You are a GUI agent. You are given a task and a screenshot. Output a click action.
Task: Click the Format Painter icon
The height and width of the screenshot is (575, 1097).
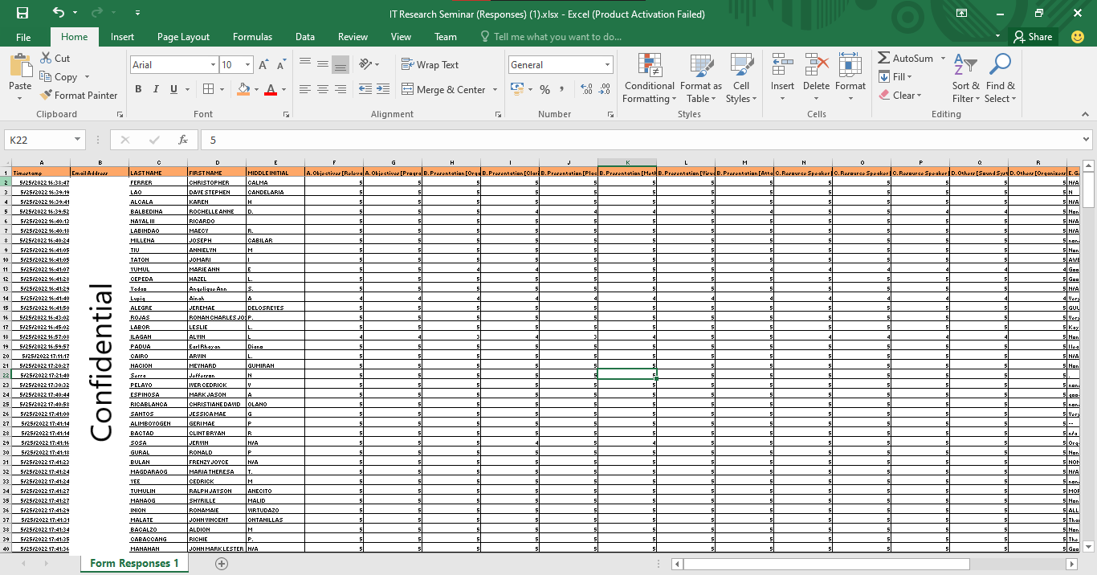pos(47,96)
